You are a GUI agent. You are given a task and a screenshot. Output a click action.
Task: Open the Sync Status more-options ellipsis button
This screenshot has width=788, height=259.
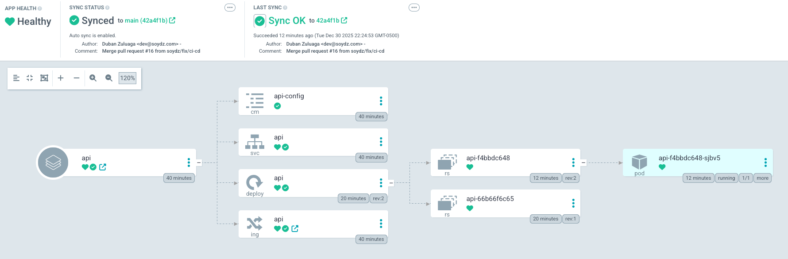pyautogui.click(x=230, y=8)
